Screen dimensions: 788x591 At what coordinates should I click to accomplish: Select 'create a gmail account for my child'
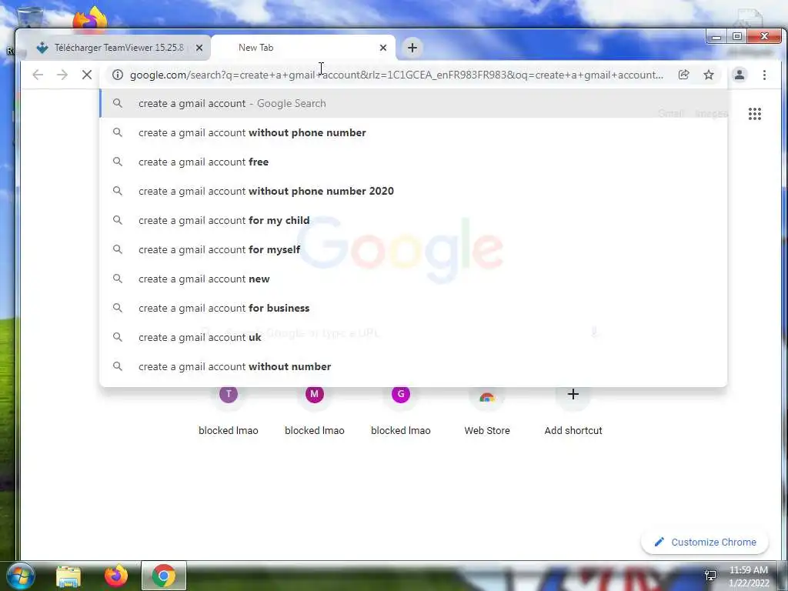[413, 220]
